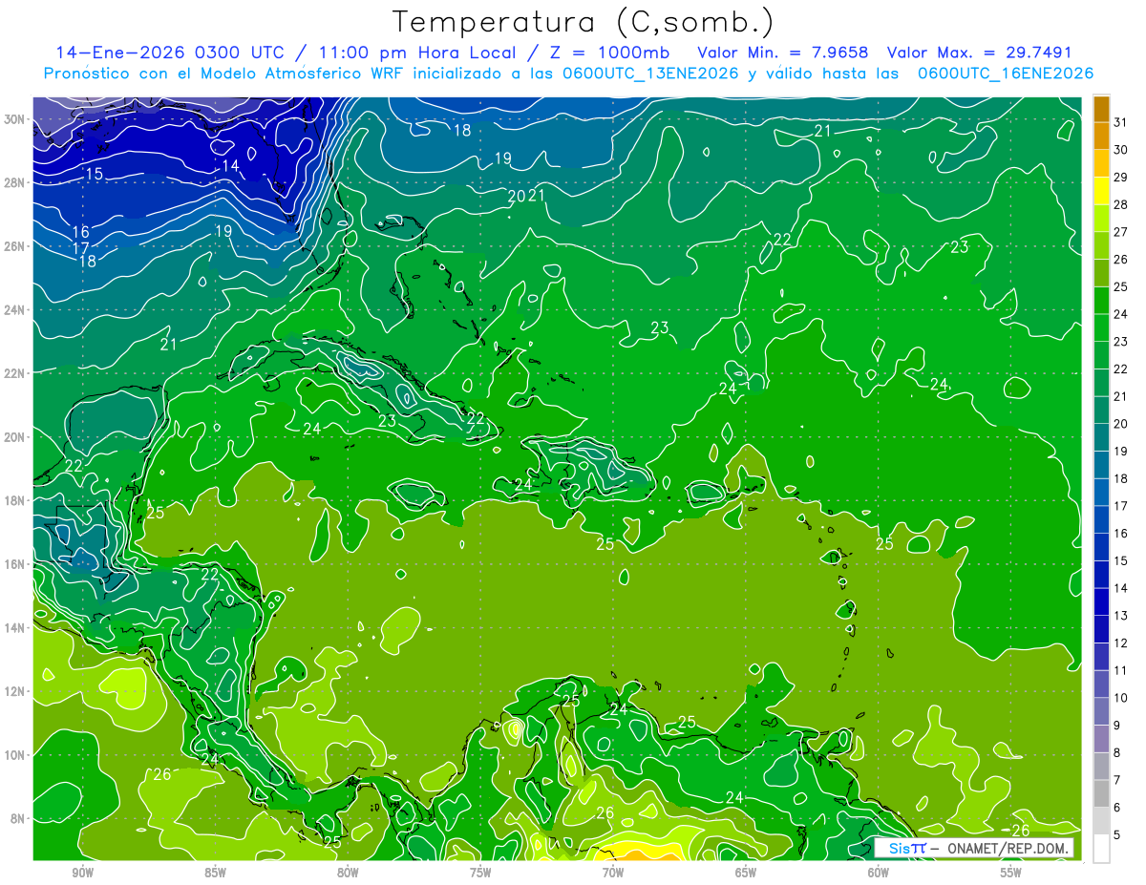Click the "60W" longitude axis label

coord(879,873)
